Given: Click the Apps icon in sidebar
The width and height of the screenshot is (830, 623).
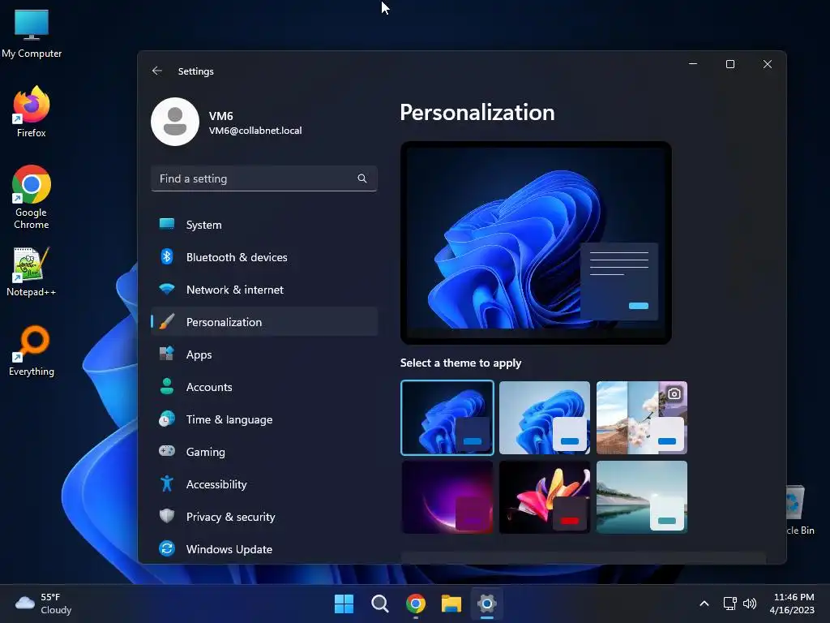Looking at the screenshot, I should click(167, 354).
